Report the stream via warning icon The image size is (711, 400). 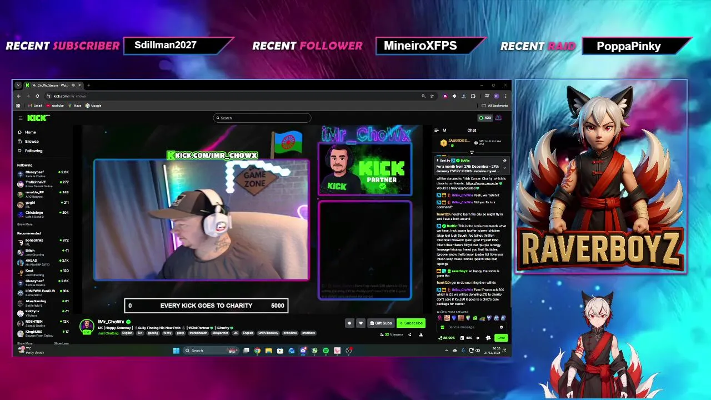[420, 334]
